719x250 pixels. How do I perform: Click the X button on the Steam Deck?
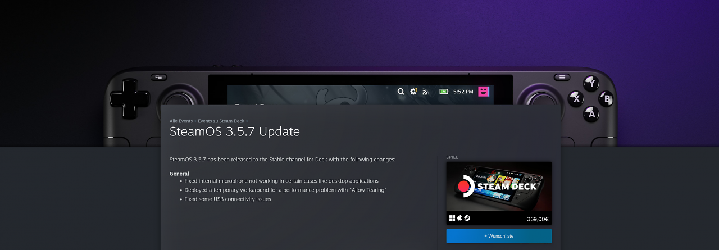coord(576,99)
